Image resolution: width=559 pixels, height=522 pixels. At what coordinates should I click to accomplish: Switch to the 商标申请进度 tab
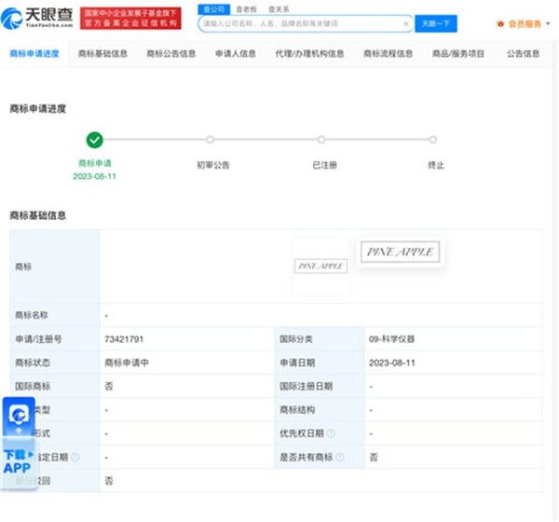[x=34, y=54]
